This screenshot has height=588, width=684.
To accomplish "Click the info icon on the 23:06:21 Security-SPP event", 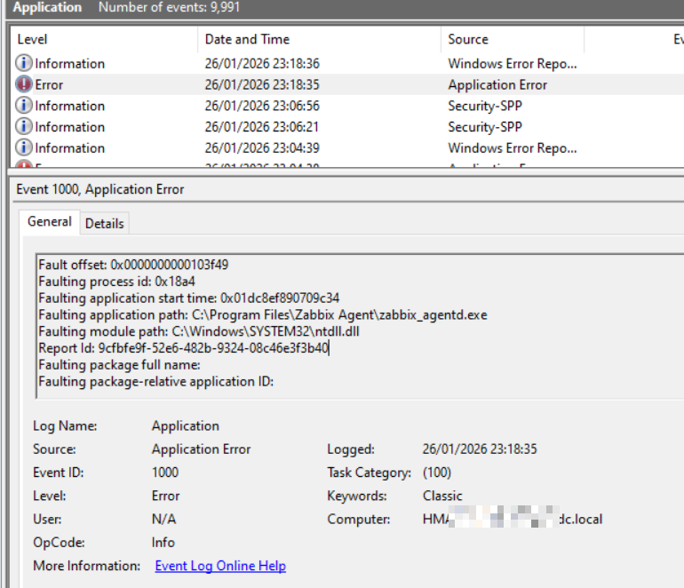I will tap(24, 127).
